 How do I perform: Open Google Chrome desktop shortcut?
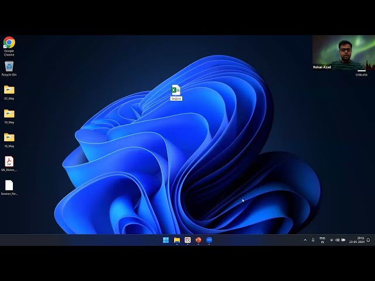9,43
